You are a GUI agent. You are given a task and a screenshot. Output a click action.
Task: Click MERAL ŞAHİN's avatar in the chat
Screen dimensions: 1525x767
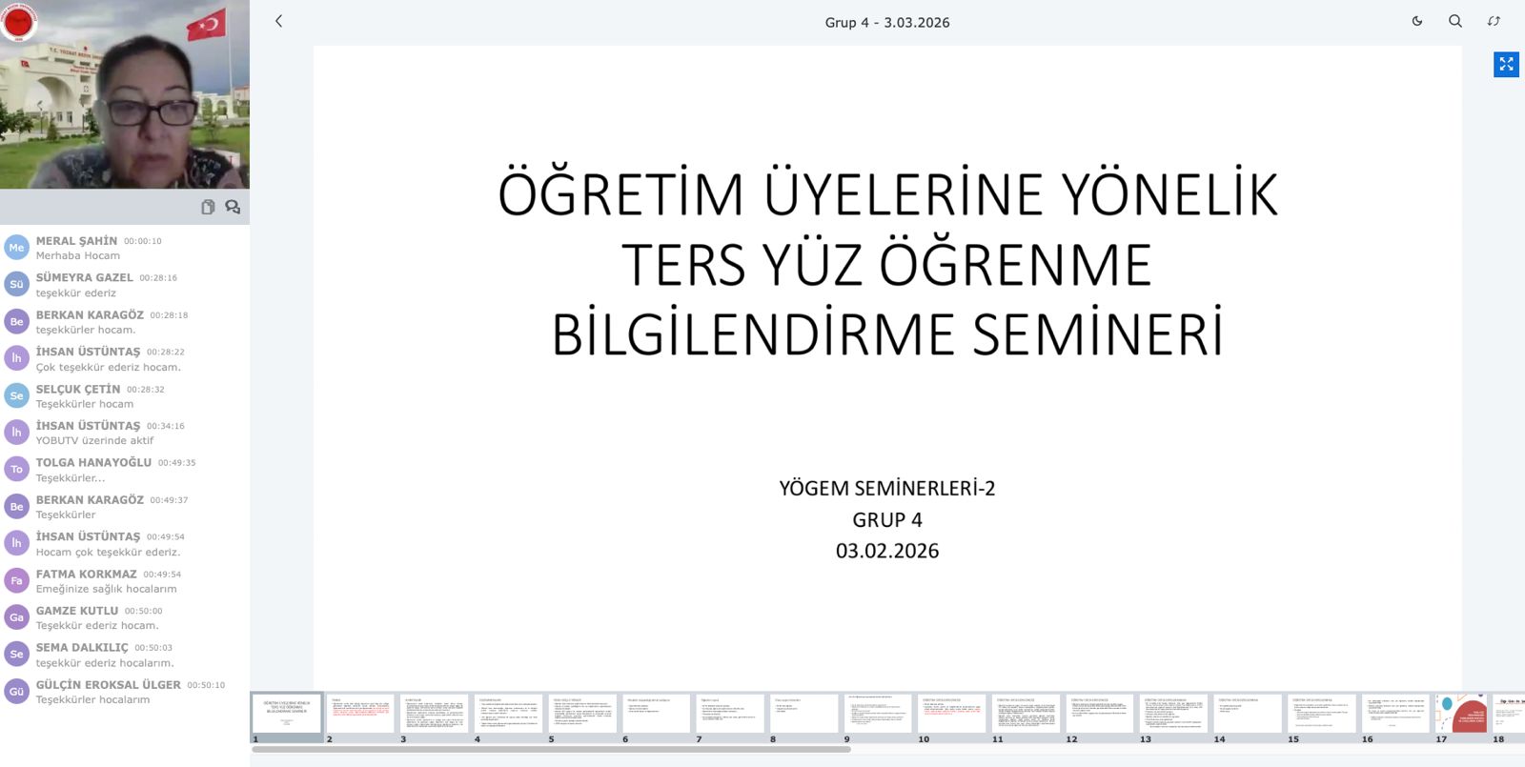[x=16, y=248]
